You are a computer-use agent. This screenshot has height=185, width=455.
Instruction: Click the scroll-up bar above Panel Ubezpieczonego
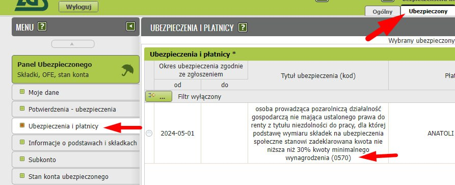[73, 44]
